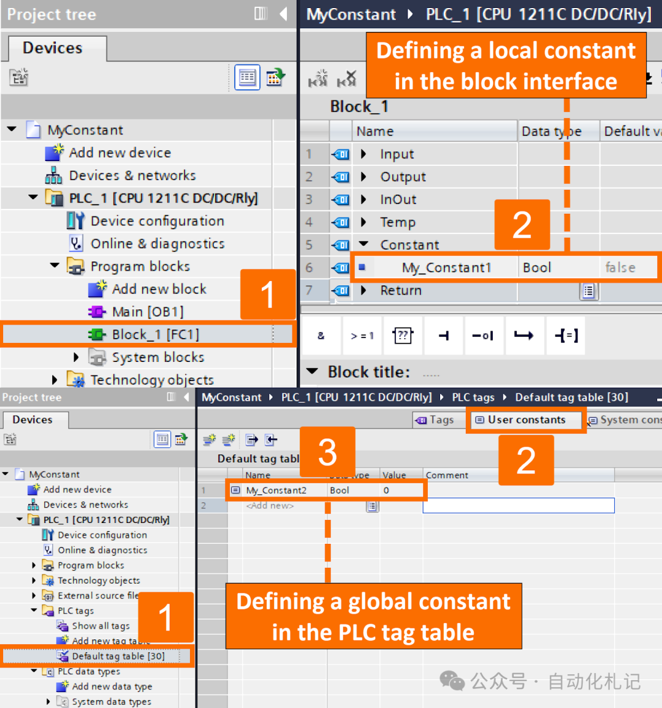
Task: Click the Bool data type of My_Constant1
Action: coord(537,268)
